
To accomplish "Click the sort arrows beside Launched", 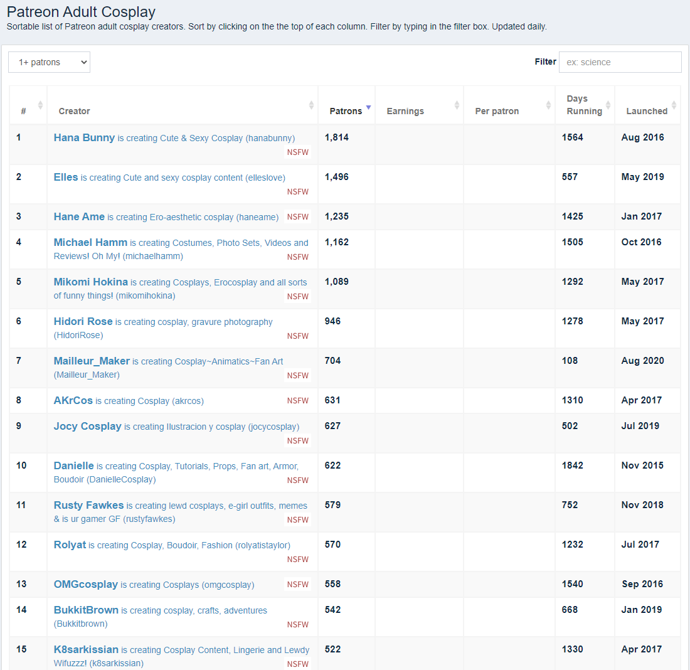I will pos(674,105).
